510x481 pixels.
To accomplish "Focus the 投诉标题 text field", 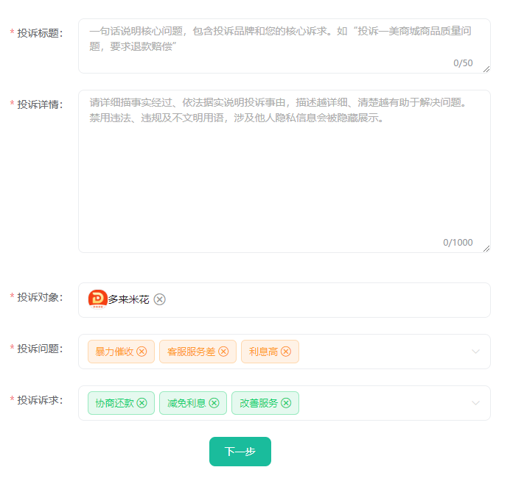I will (x=284, y=46).
